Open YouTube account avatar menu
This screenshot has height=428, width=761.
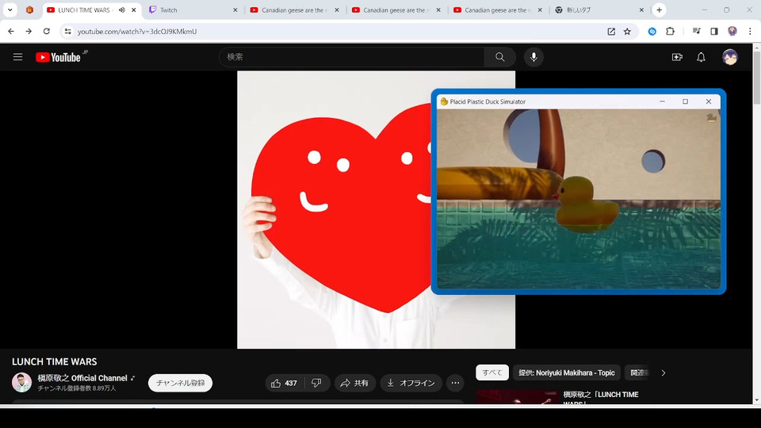[x=729, y=57]
